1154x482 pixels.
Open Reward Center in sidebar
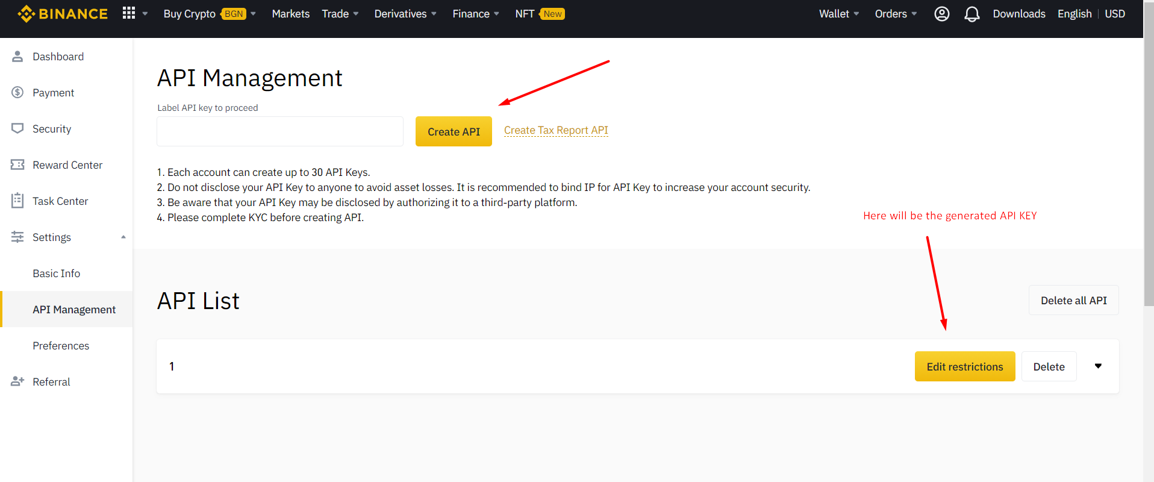click(66, 165)
